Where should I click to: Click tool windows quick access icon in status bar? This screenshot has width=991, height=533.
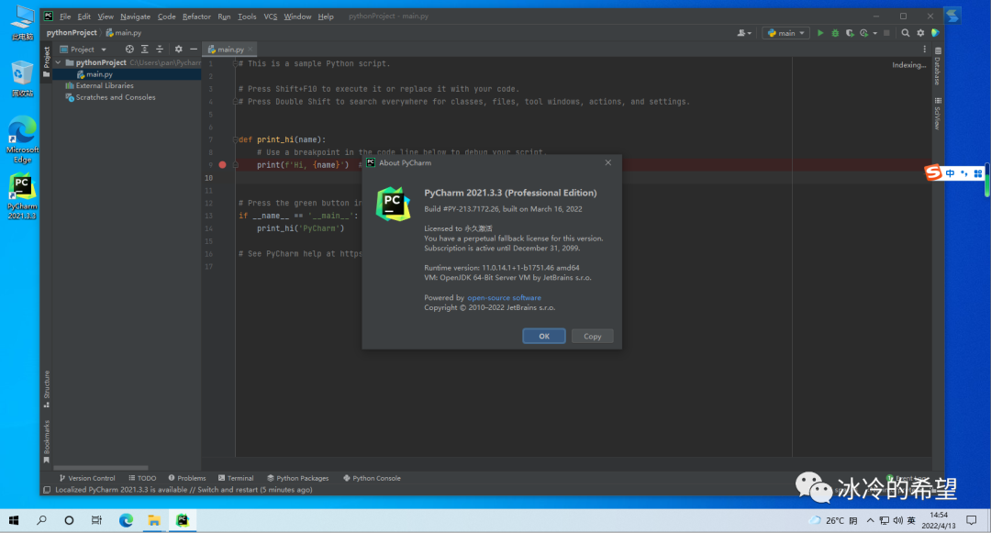47,490
